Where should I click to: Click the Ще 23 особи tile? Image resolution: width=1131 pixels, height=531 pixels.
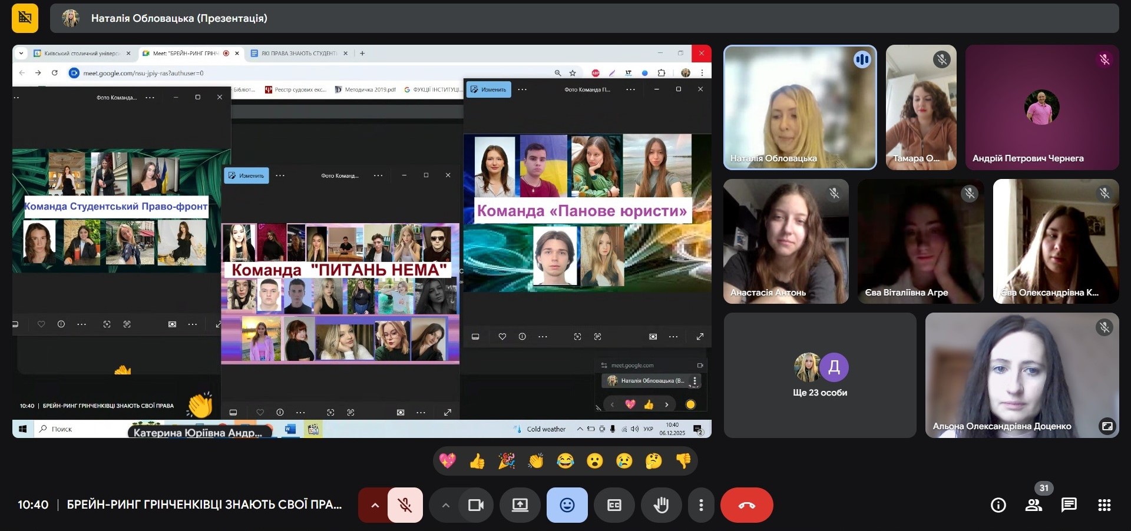coord(819,376)
